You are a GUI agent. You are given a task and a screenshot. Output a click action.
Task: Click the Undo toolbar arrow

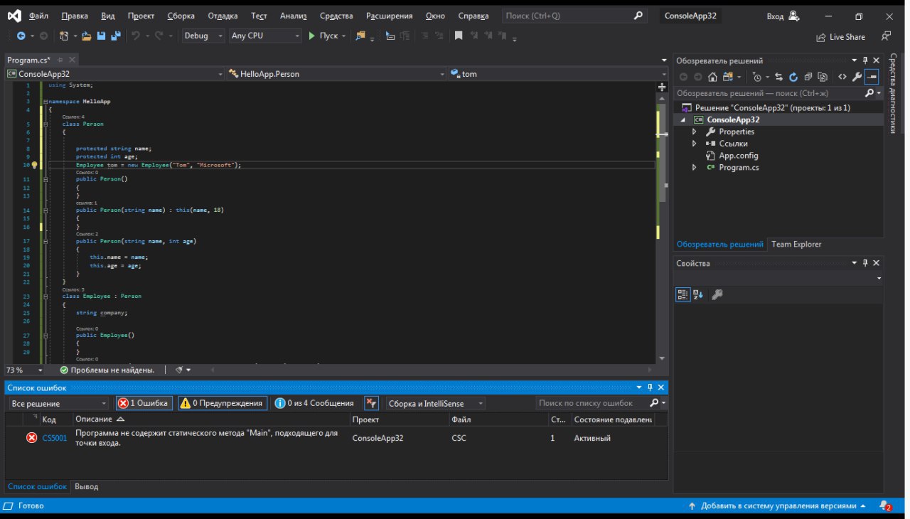pos(136,36)
